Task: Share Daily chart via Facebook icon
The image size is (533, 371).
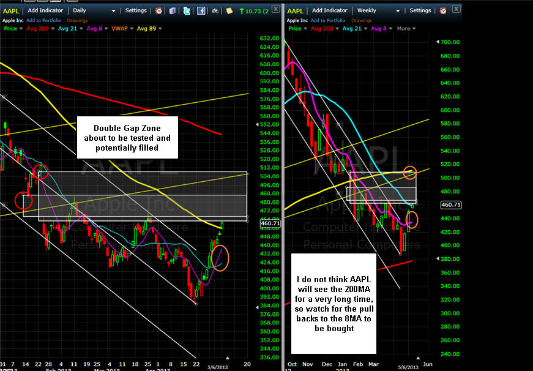Action: [x=201, y=11]
